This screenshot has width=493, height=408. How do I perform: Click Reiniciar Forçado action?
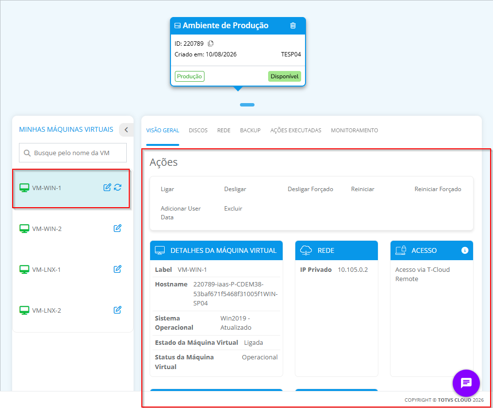[438, 189]
